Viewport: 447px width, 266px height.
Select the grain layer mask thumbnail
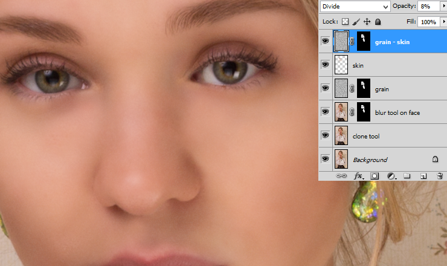[x=364, y=88]
